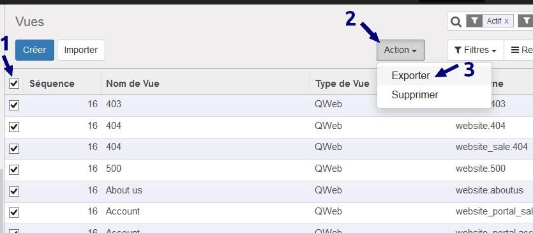Screen dimensions: 533x233
Task: Sort by the Type de Vue column header
Action: (342, 84)
